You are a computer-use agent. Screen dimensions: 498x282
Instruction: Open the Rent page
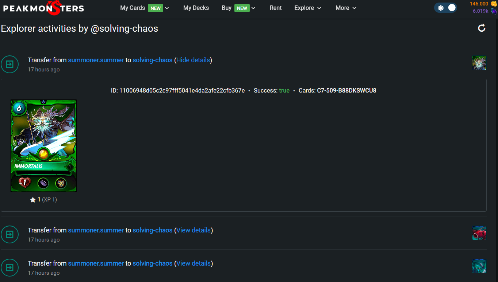(x=276, y=8)
